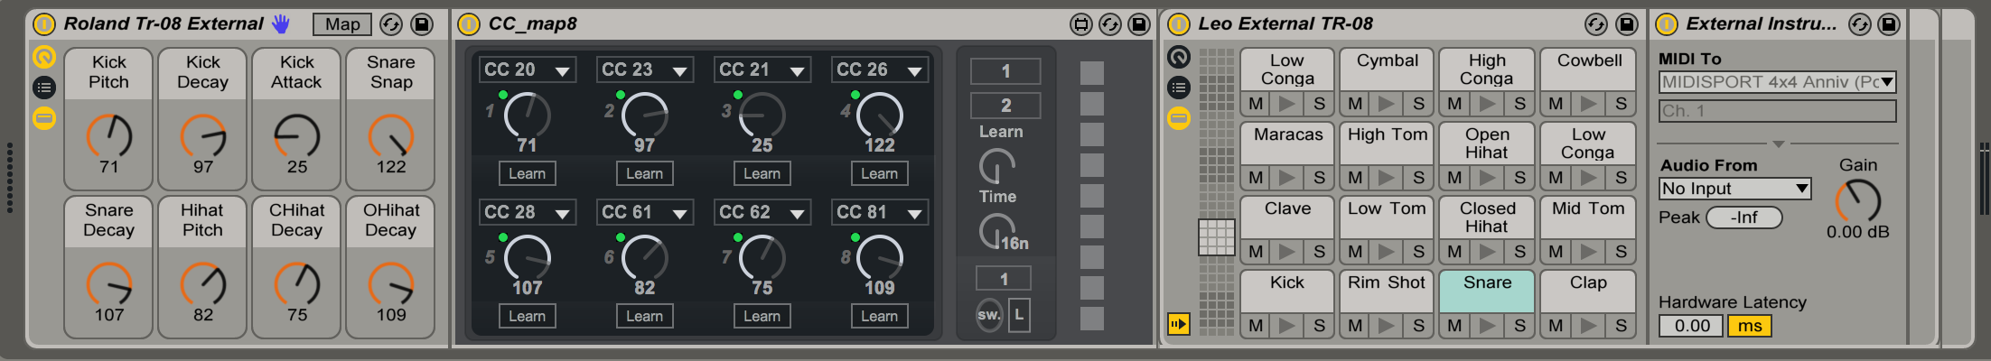Toggle macro controls view in Roland rack
This screenshot has width=1991, height=361.
point(44,58)
